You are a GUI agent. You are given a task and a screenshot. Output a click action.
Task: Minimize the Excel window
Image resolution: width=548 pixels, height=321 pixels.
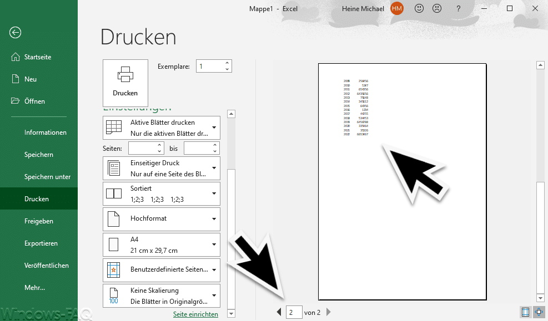pos(484,9)
